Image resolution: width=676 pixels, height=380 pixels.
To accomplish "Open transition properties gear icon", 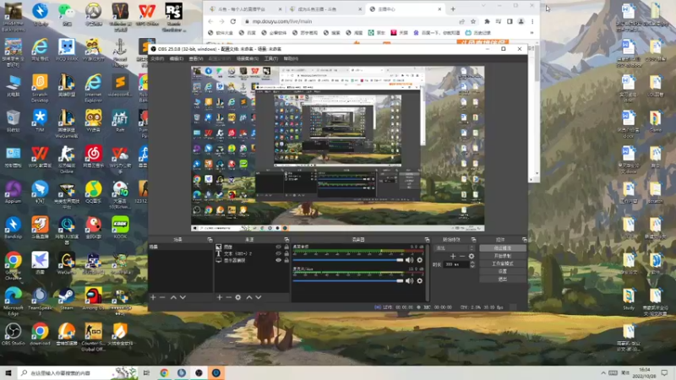I will [x=472, y=256].
